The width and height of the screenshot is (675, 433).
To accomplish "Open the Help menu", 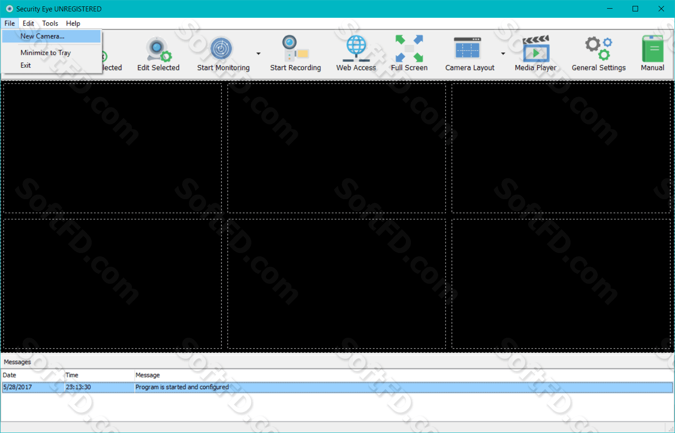I will (73, 23).
